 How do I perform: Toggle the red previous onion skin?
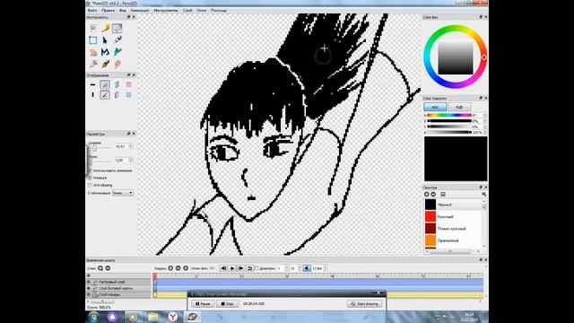point(128,84)
